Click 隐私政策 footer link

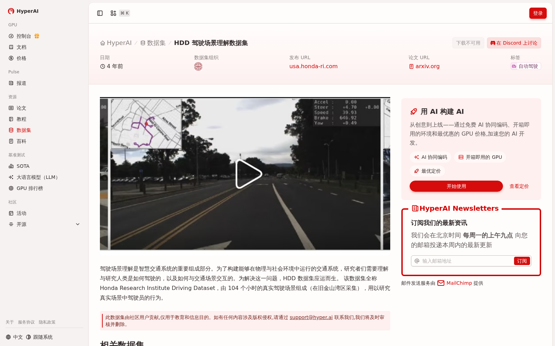pos(47,322)
